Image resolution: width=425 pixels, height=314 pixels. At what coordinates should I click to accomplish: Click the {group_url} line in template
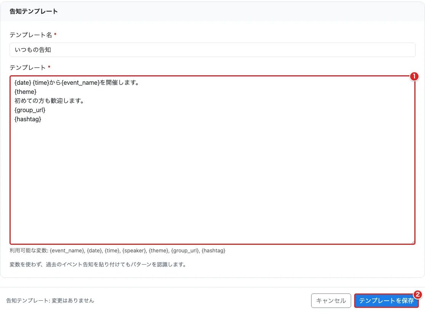click(30, 110)
